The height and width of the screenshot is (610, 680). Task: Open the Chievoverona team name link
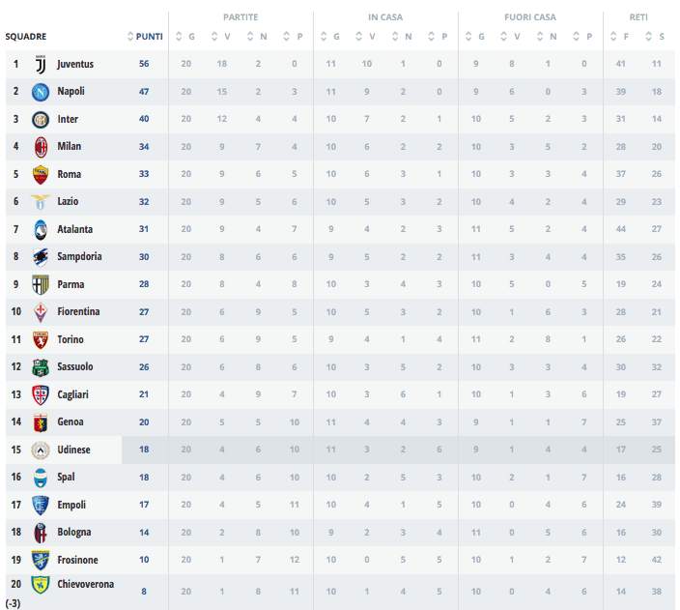point(85,584)
